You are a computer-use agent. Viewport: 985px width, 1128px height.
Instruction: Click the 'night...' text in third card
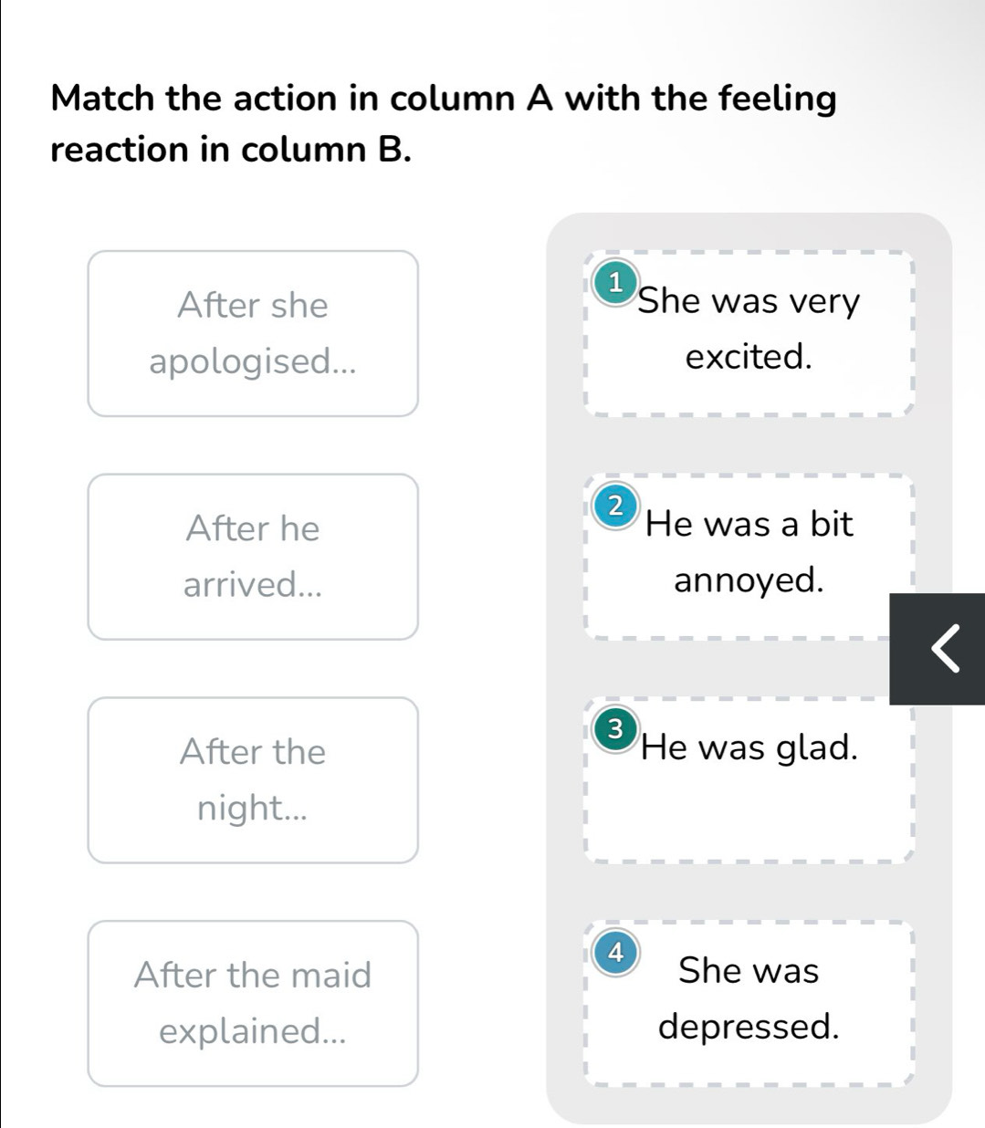coord(253,808)
